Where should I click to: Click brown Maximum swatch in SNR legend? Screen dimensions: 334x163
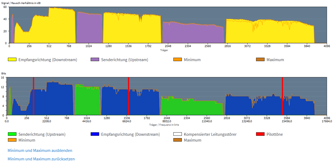[x=260, y=60]
